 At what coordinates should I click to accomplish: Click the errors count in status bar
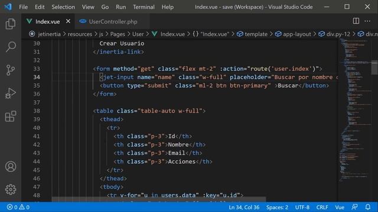(x=12, y=207)
